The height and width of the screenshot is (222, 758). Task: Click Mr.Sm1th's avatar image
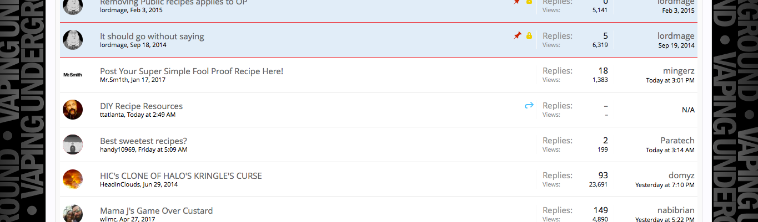73,75
